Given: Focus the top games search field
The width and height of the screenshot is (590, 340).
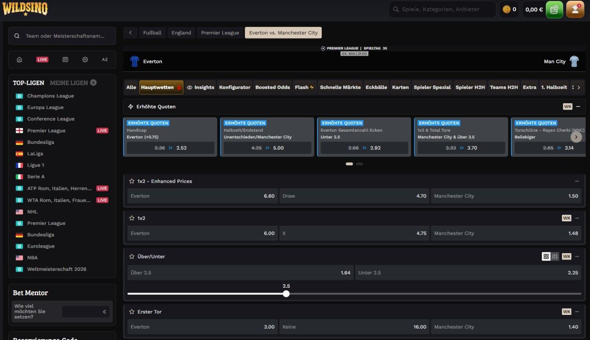Looking at the screenshot, I should point(442,9).
